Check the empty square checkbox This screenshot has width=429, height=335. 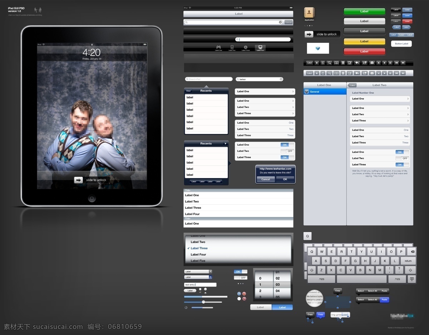point(200,289)
